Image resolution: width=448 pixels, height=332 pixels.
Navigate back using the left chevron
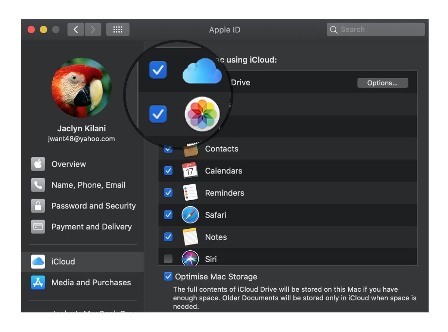pyautogui.click(x=75, y=29)
